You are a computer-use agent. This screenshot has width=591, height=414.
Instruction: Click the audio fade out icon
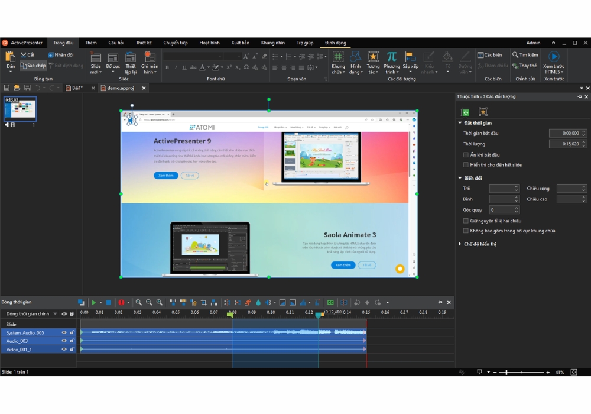coord(293,302)
